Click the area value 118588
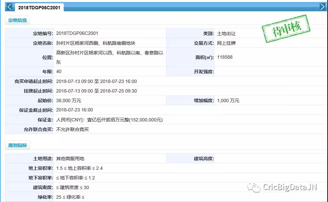This screenshot has width=328, height=202. click(225, 57)
